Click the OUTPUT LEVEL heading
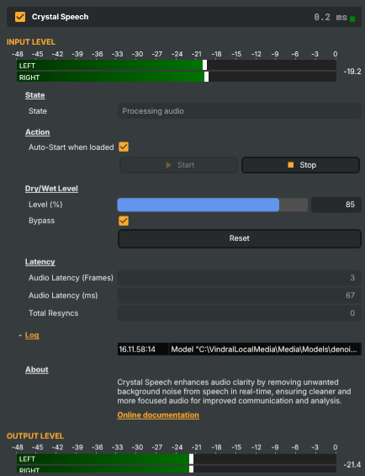The height and width of the screenshot is (476, 365). (35, 436)
